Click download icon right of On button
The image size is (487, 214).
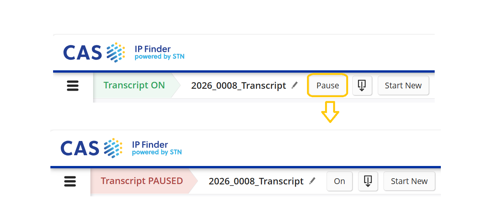(x=368, y=181)
